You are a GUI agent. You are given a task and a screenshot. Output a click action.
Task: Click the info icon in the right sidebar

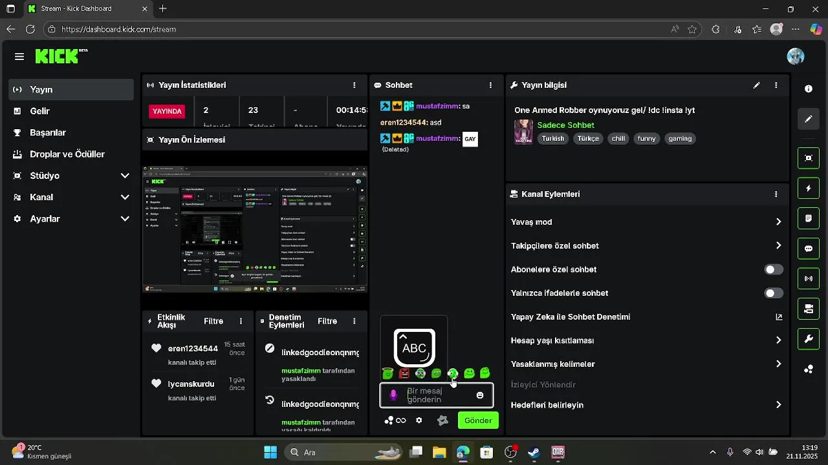tap(809, 88)
